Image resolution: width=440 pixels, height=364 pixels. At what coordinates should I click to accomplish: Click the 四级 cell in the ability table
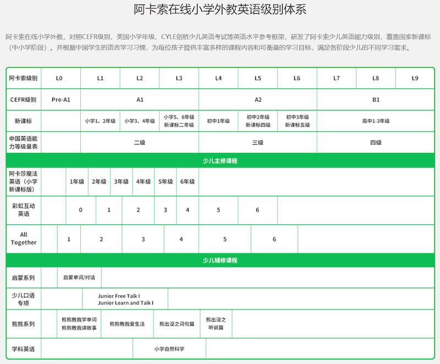point(376,142)
